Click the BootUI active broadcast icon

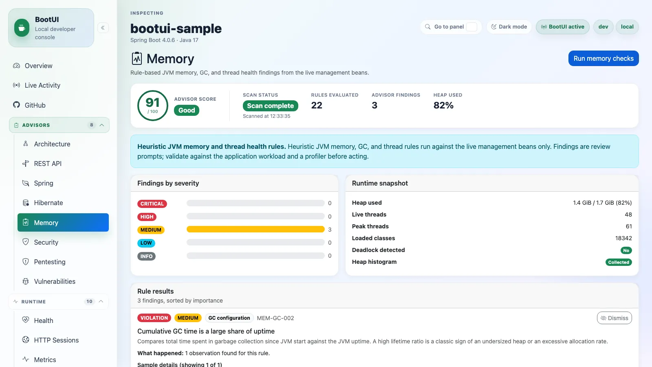tap(544, 27)
